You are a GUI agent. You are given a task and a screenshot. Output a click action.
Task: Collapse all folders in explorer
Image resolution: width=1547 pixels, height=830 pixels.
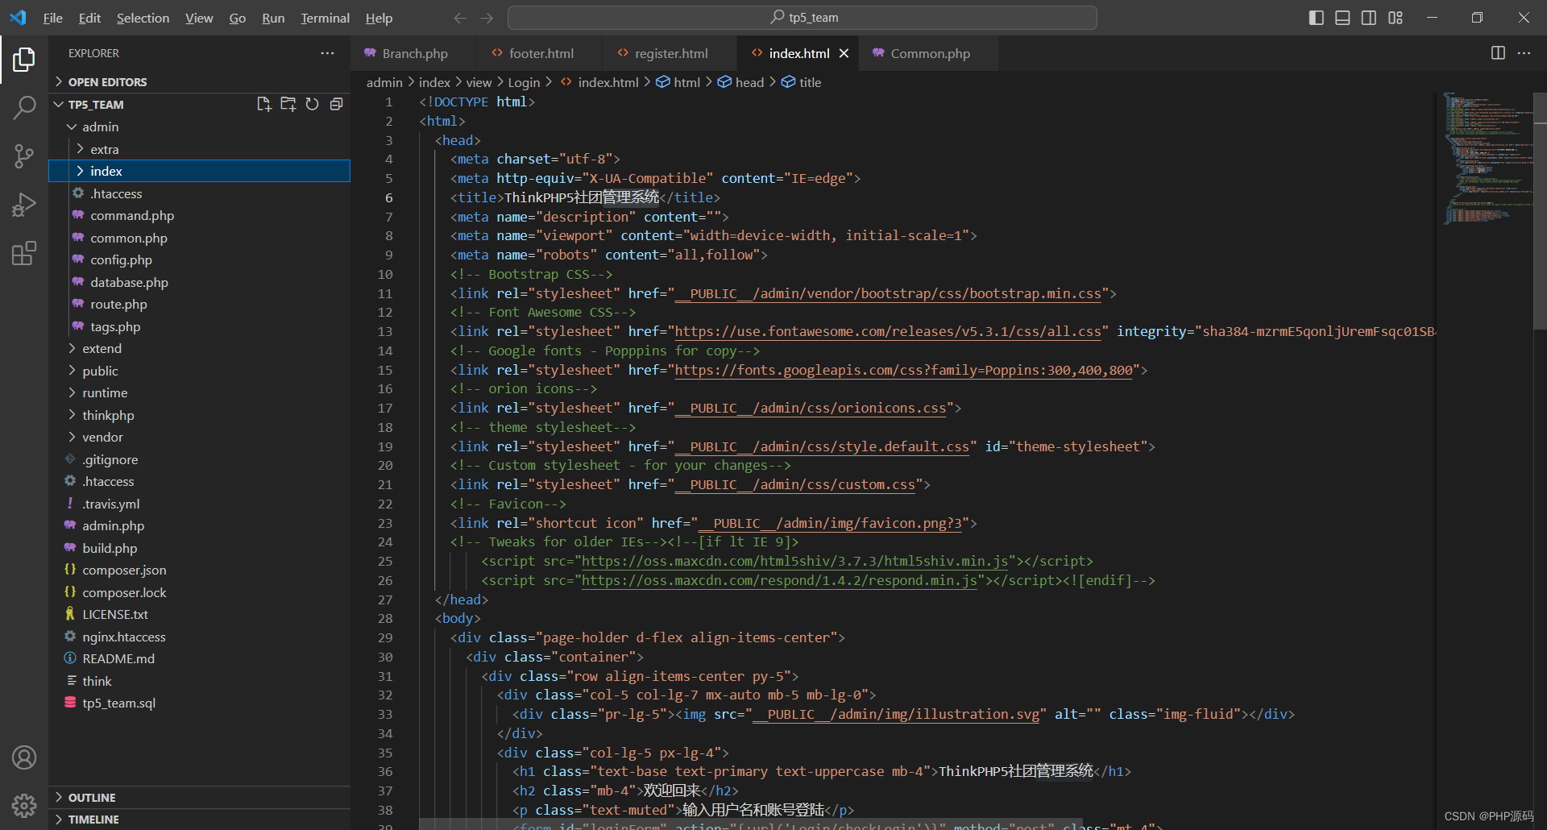pyautogui.click(x=336, y=104)
